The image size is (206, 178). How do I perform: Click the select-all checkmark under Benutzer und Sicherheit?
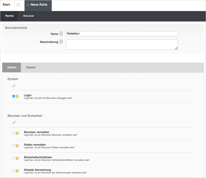14,123
